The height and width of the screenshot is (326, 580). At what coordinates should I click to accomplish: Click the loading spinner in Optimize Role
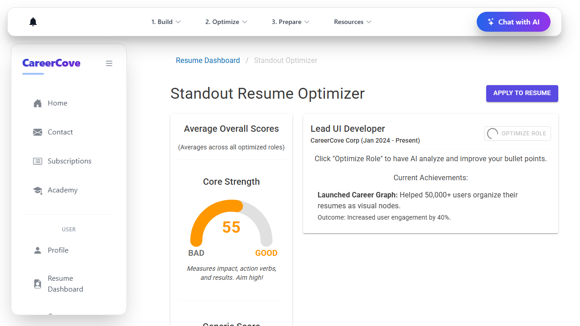(x=492, y=134)
